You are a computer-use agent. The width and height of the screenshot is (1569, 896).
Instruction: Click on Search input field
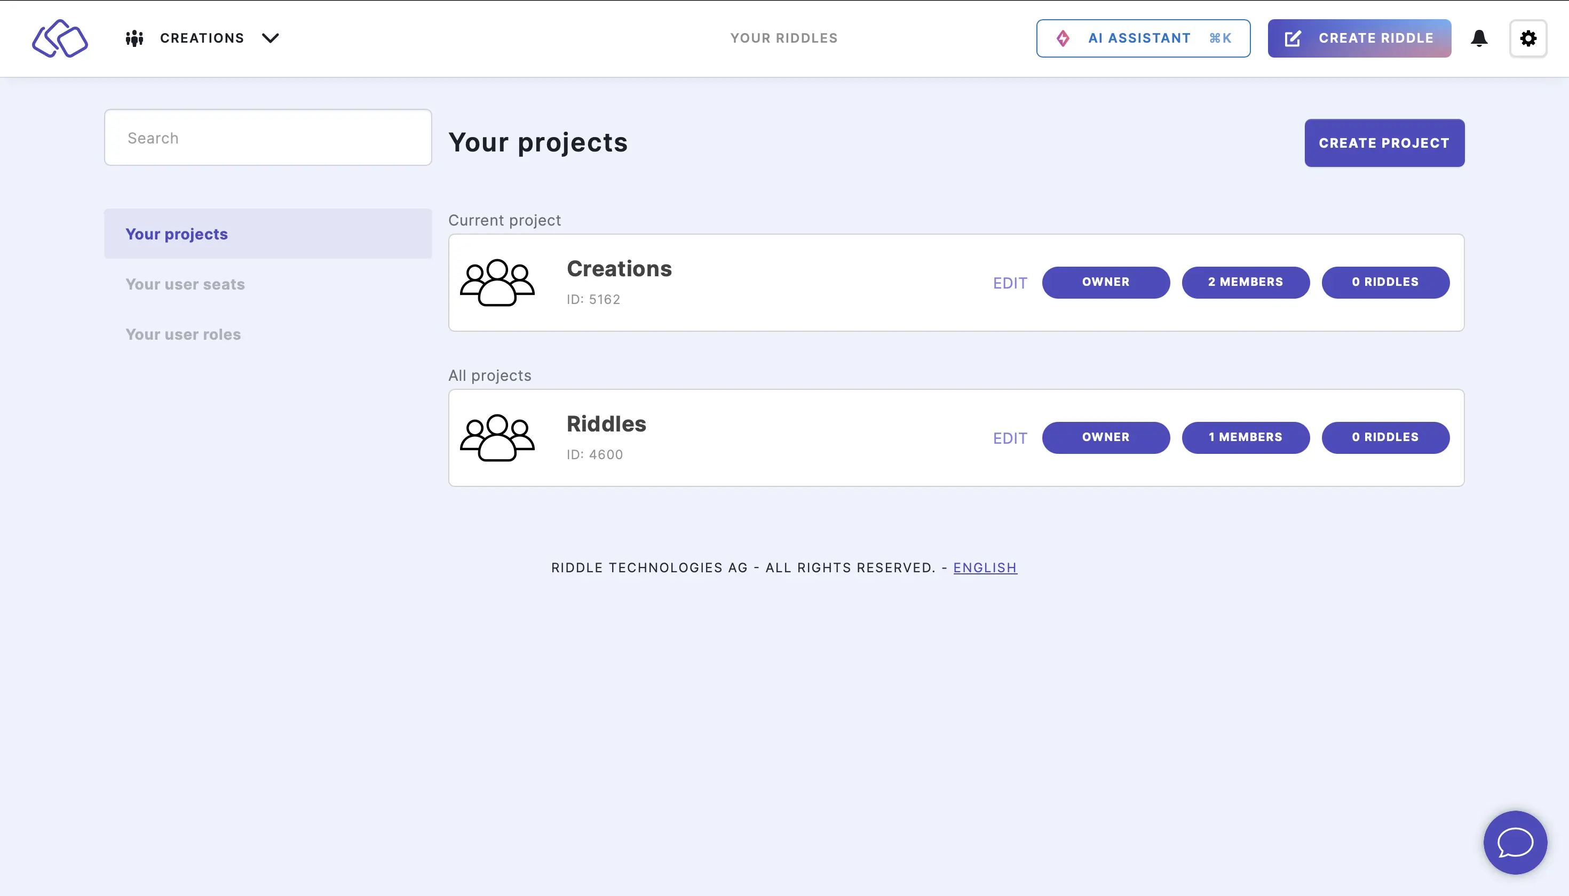pos(267,137)
